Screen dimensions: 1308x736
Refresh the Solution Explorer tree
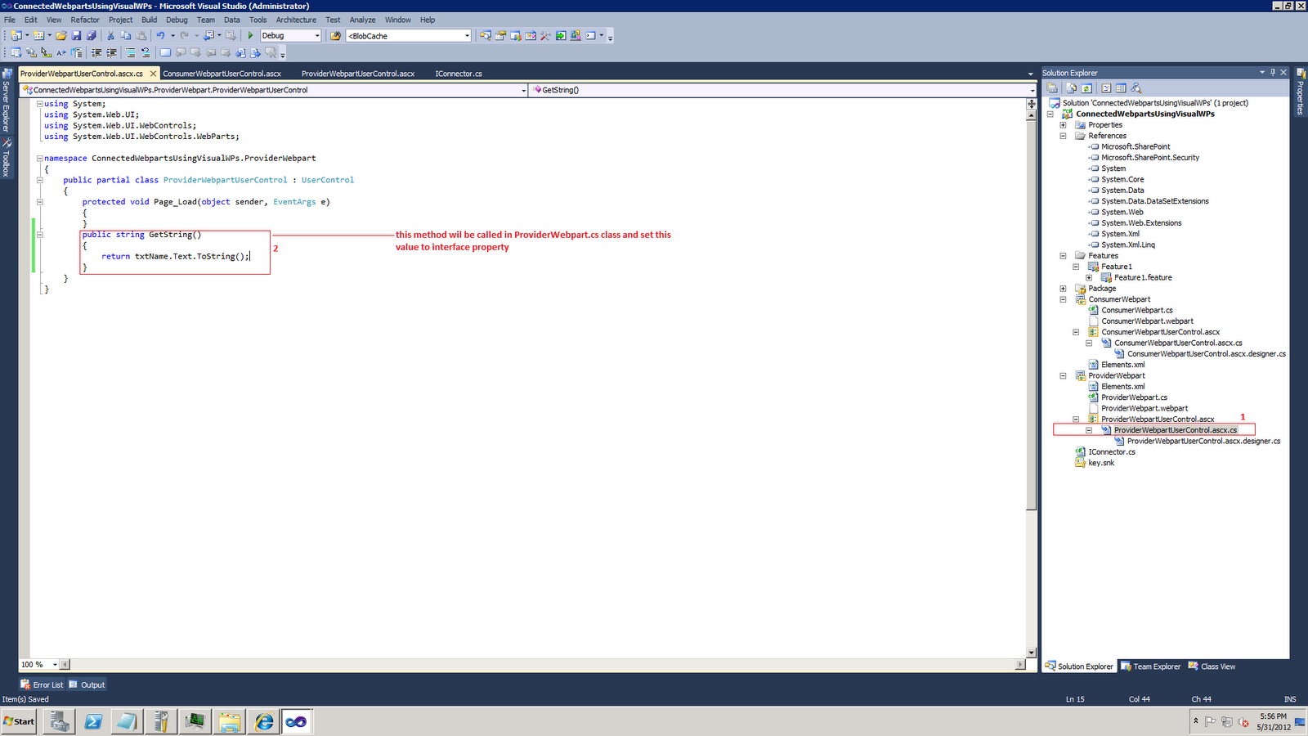pos(1086,88)
